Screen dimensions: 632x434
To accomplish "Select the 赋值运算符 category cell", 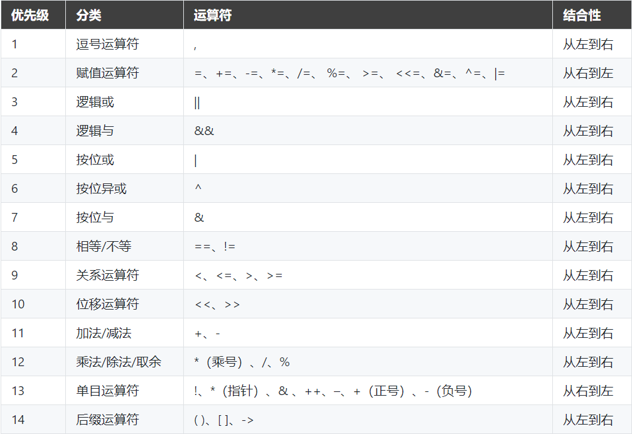I will (x=107, y=73).
